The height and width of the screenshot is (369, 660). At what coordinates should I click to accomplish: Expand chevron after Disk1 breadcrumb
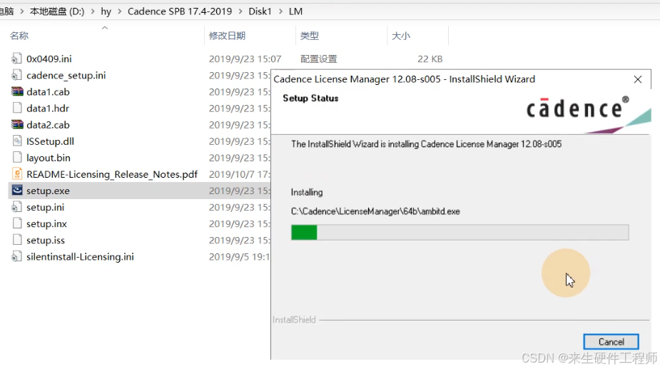pos(280,11)
